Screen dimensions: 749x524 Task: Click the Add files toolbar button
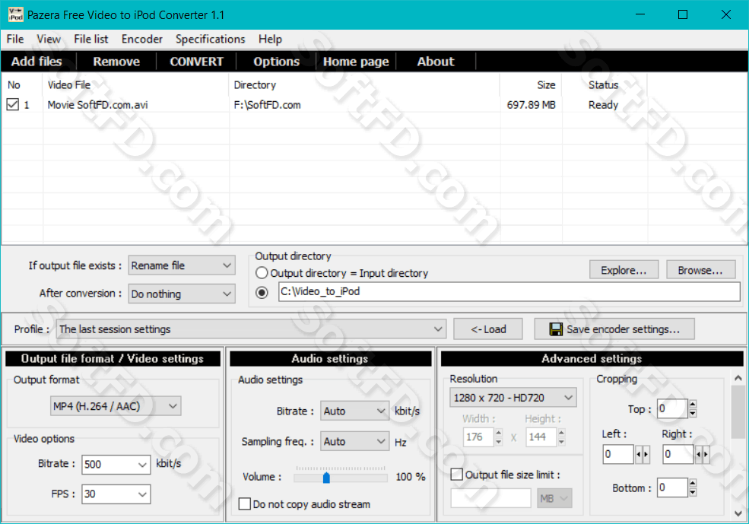coord(36,62)
